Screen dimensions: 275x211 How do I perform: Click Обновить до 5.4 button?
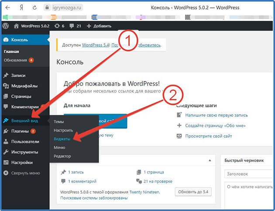point(193,192)
